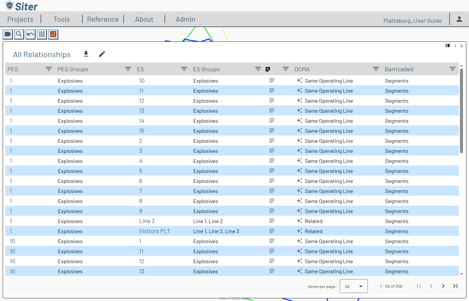Viewport: 469px width, 301px height.
Task: Open the user account icon
Action: pyautogui.click(x=459, y=19)
